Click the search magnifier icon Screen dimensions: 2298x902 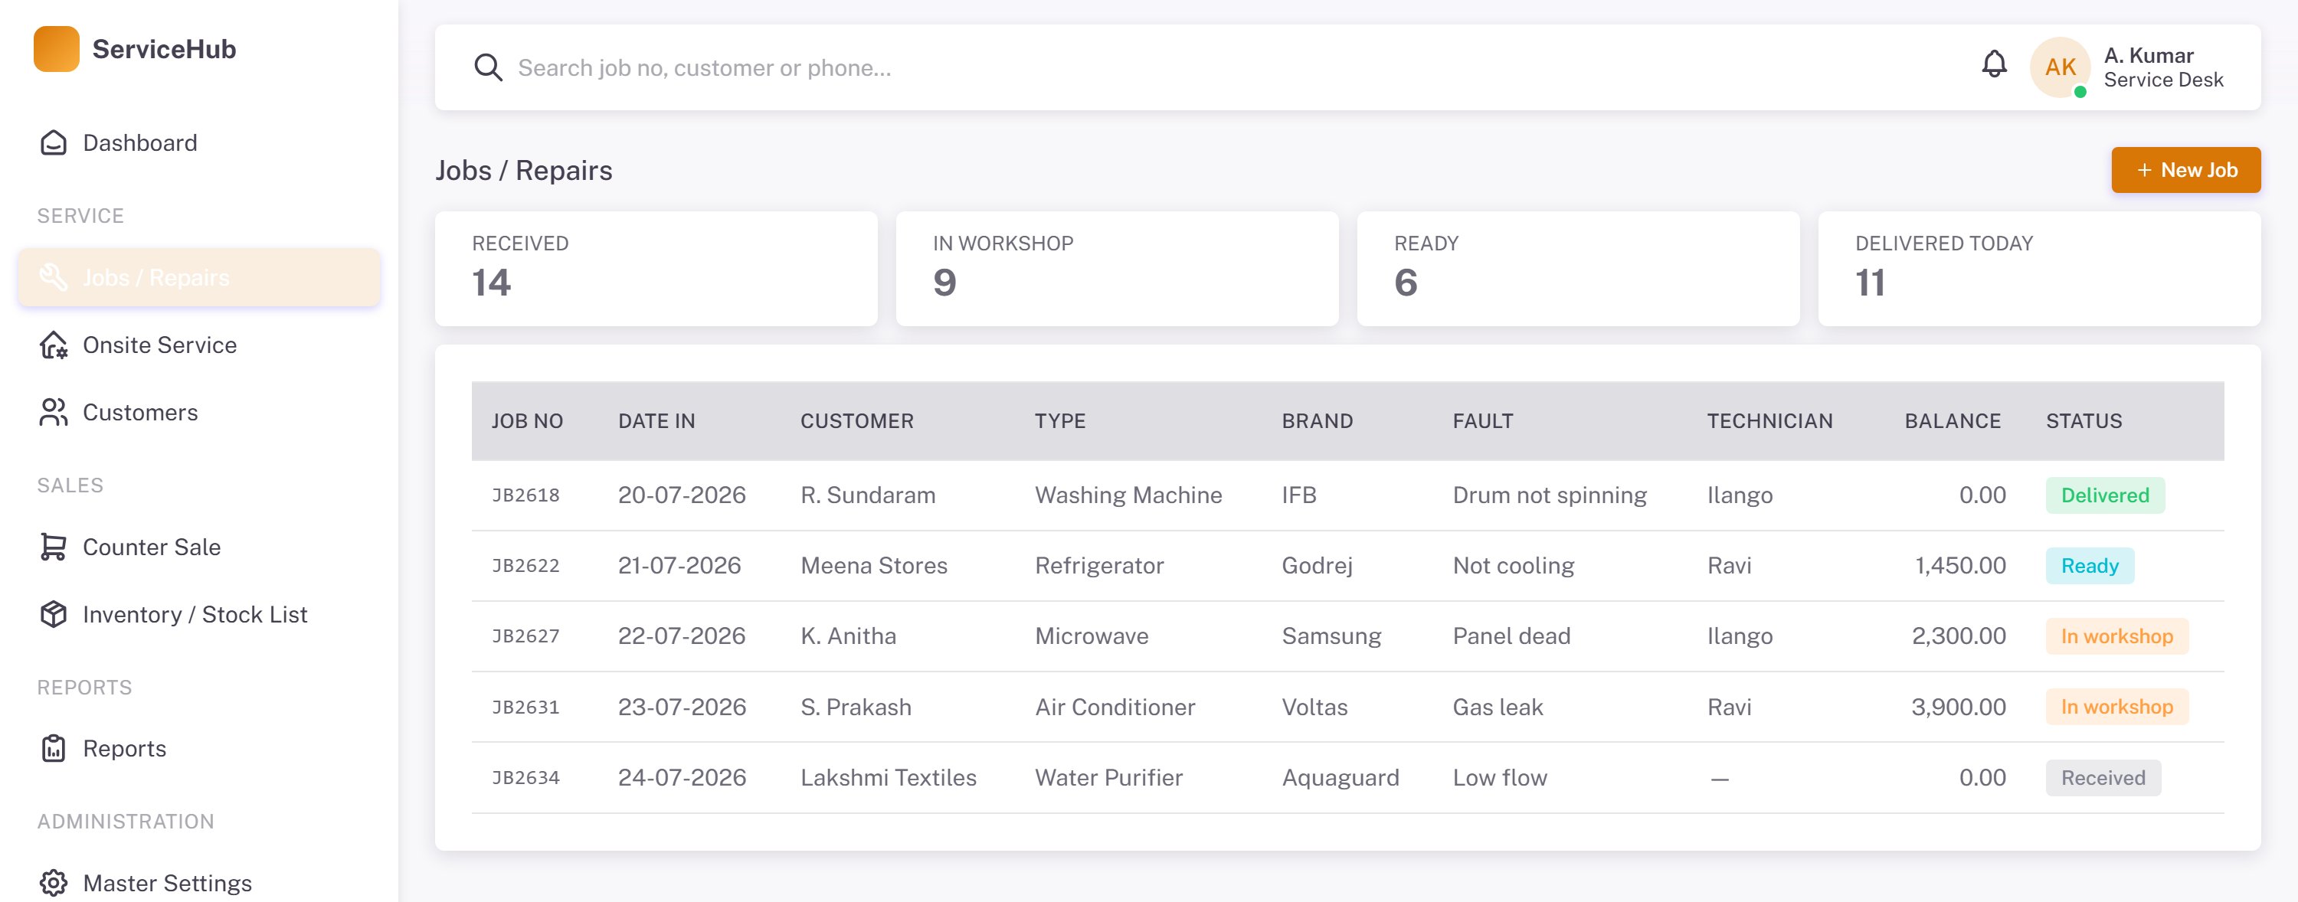pyautogui.click(x=488, y=67)
